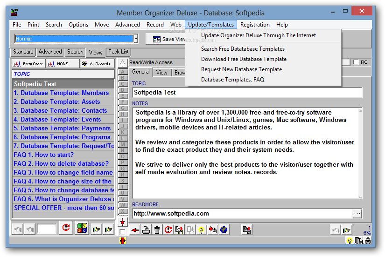The image size is (385, 257).
Task: Click inside the NOTES text area
Action: point(245,153)
